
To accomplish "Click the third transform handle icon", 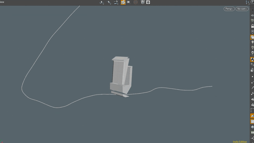I will pyautogui.click(x=116, y=2).
